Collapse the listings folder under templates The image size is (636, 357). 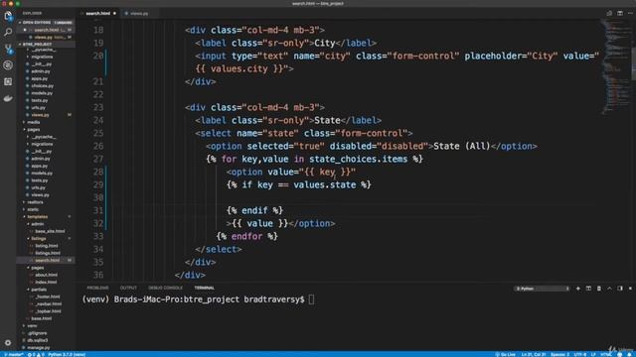(x=39, y=238)
